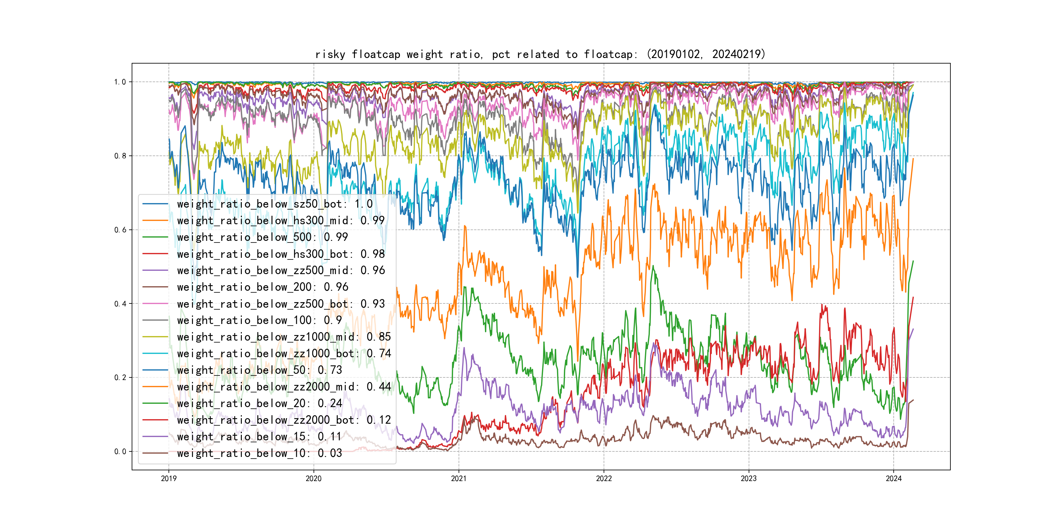Click the 2024 x-axis tick label
The height and width of the screenshot is (528, 1056).
click(x=893, y=478)
